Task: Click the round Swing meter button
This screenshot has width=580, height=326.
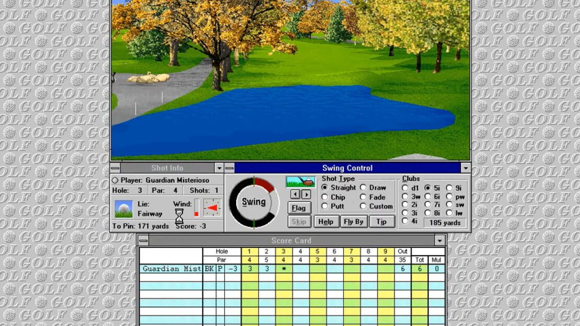Action: tap(254, 202)
